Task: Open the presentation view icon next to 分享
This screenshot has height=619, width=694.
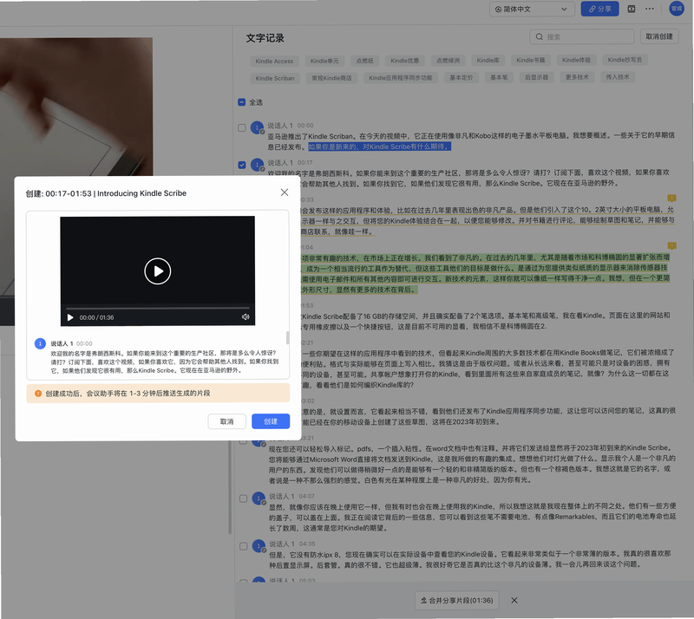Action: pos(632,9)
